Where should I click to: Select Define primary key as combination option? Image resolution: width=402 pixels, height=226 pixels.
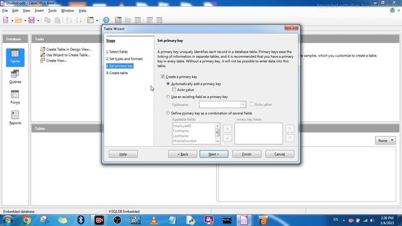coord(168,113)
